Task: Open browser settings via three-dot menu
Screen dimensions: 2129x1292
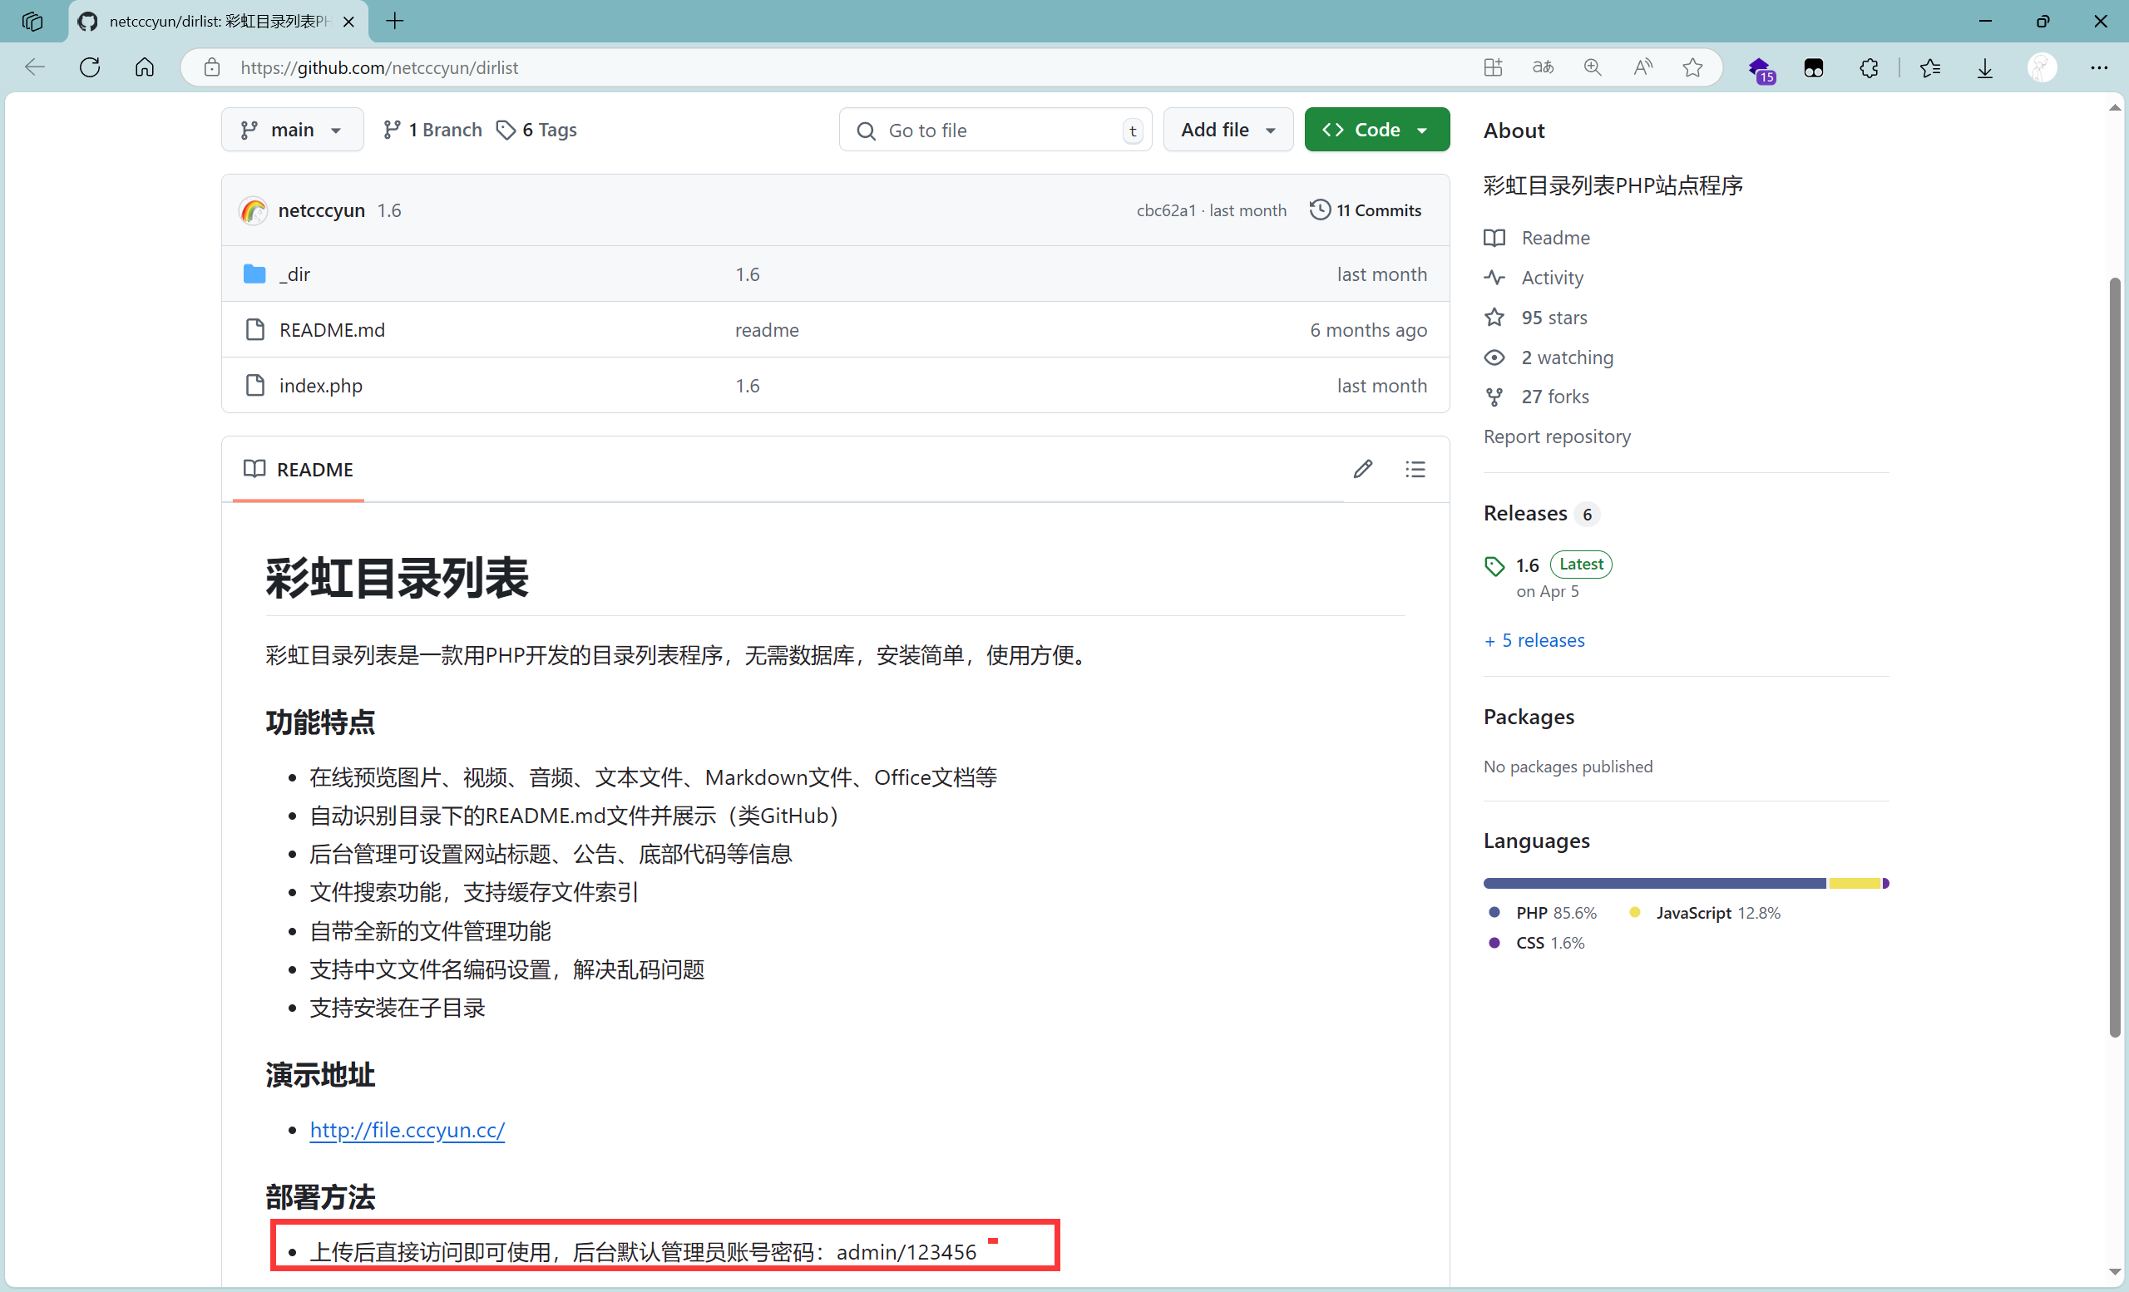Action: coord(2101,67)
